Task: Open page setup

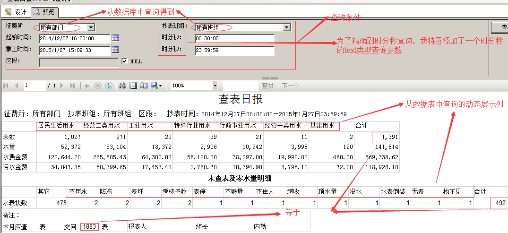Action: pos(144,86)
